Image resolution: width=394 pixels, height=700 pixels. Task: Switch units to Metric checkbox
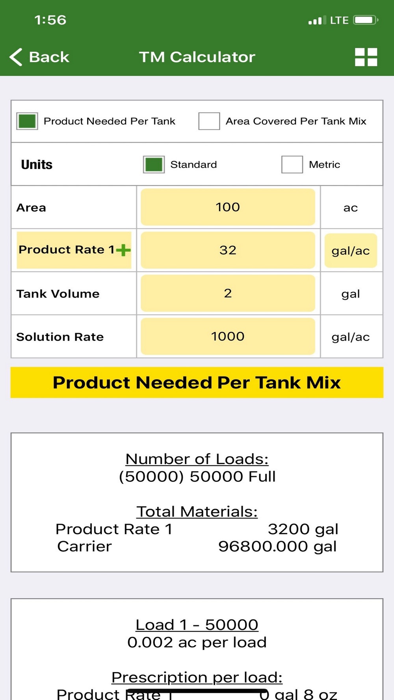[x=292, y=165]
